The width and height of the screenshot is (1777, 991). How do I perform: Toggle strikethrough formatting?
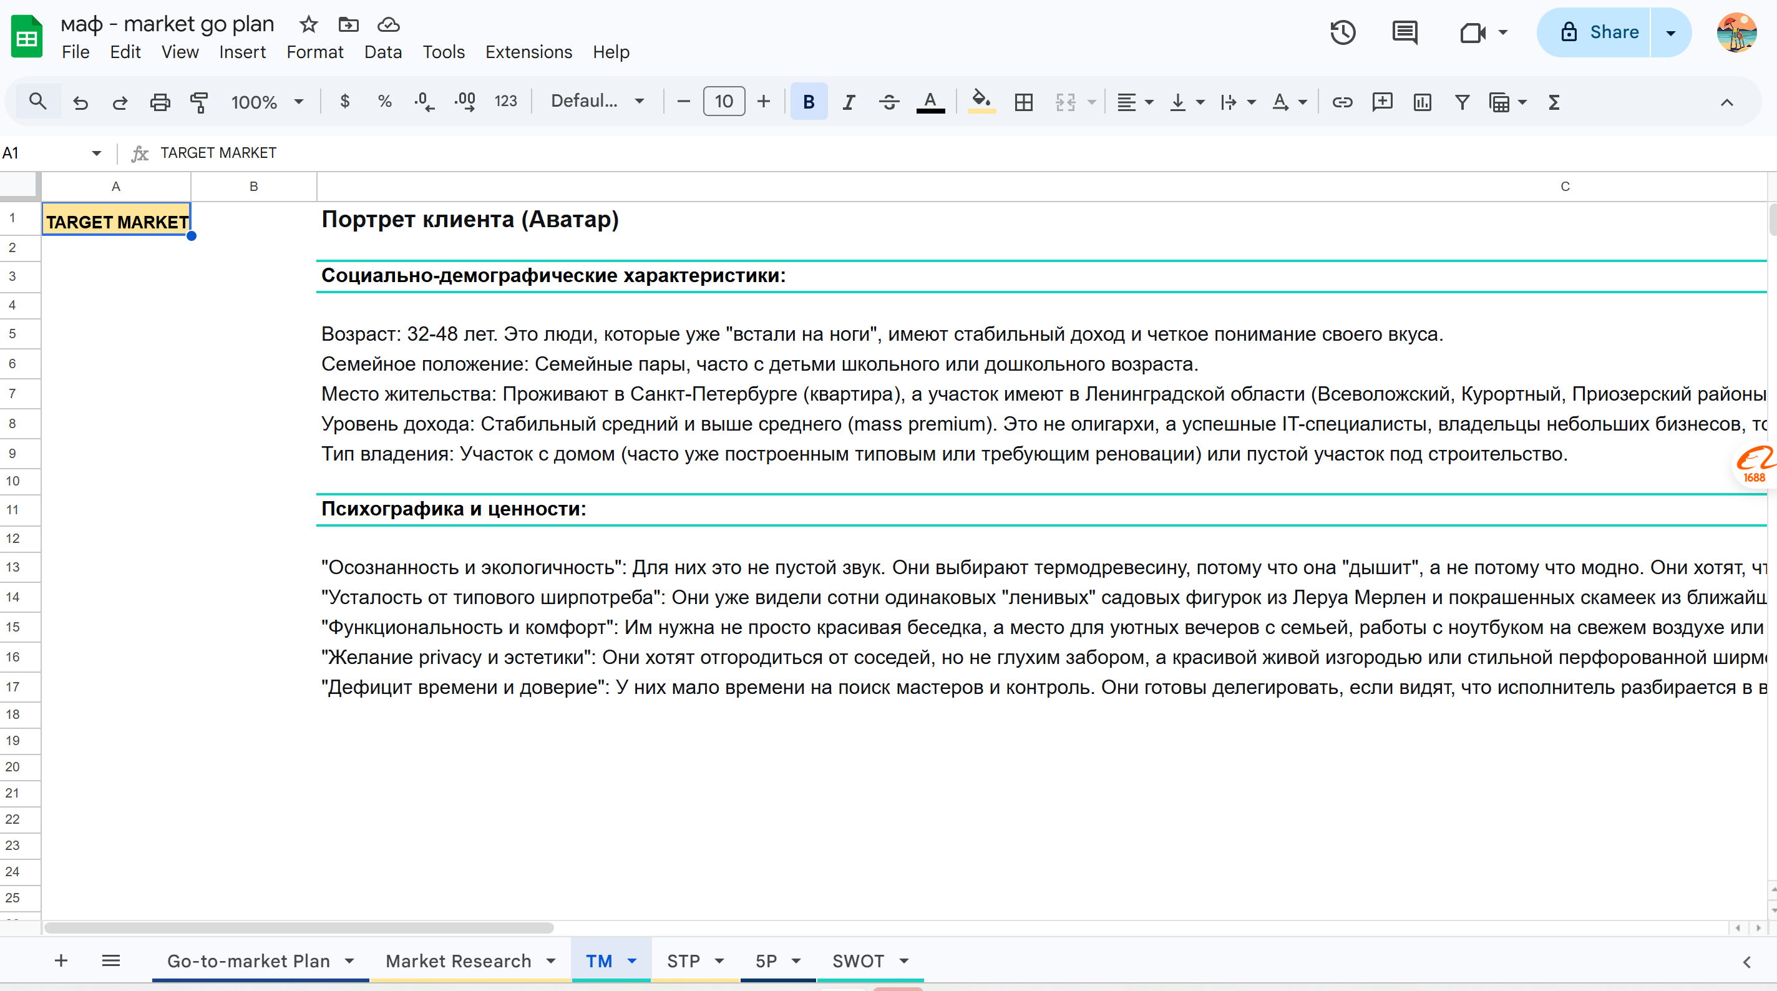click(888, 102)
